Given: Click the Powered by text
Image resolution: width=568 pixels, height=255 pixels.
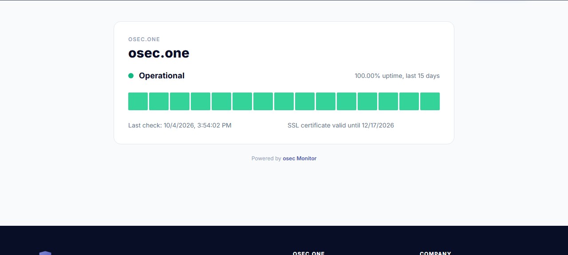Looking at the screenshot, I should pos(266,158).
